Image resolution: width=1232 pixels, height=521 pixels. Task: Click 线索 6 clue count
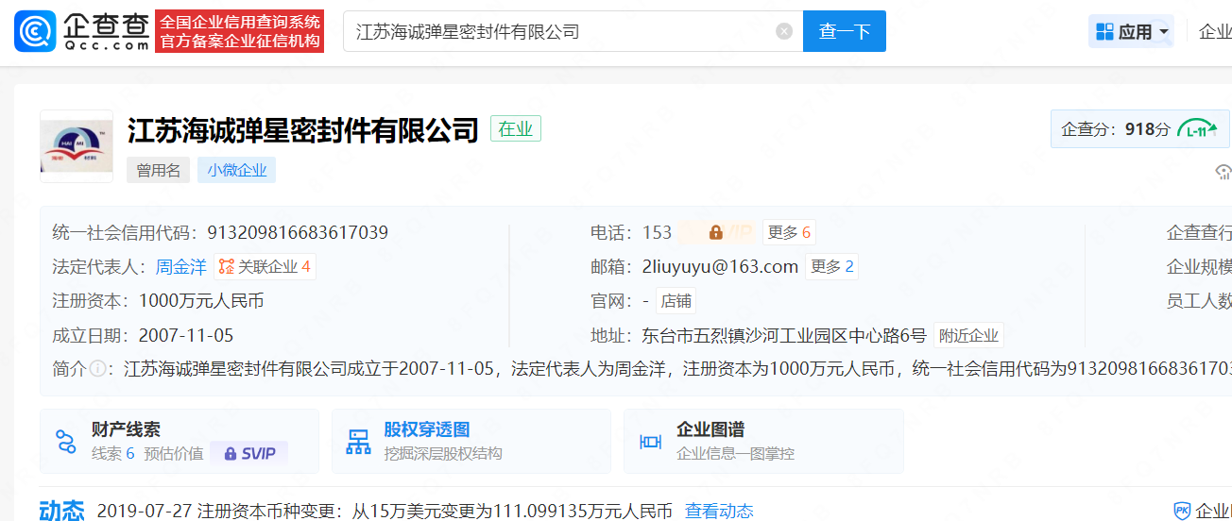tap(113, 454)
